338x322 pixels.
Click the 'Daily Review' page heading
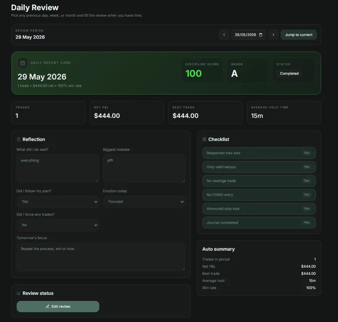[x=35, y=7]
